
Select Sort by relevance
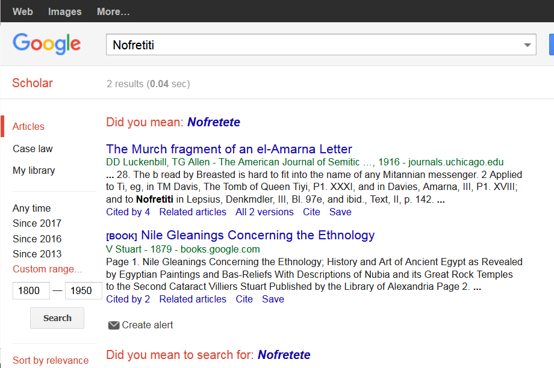pos(51,360)
